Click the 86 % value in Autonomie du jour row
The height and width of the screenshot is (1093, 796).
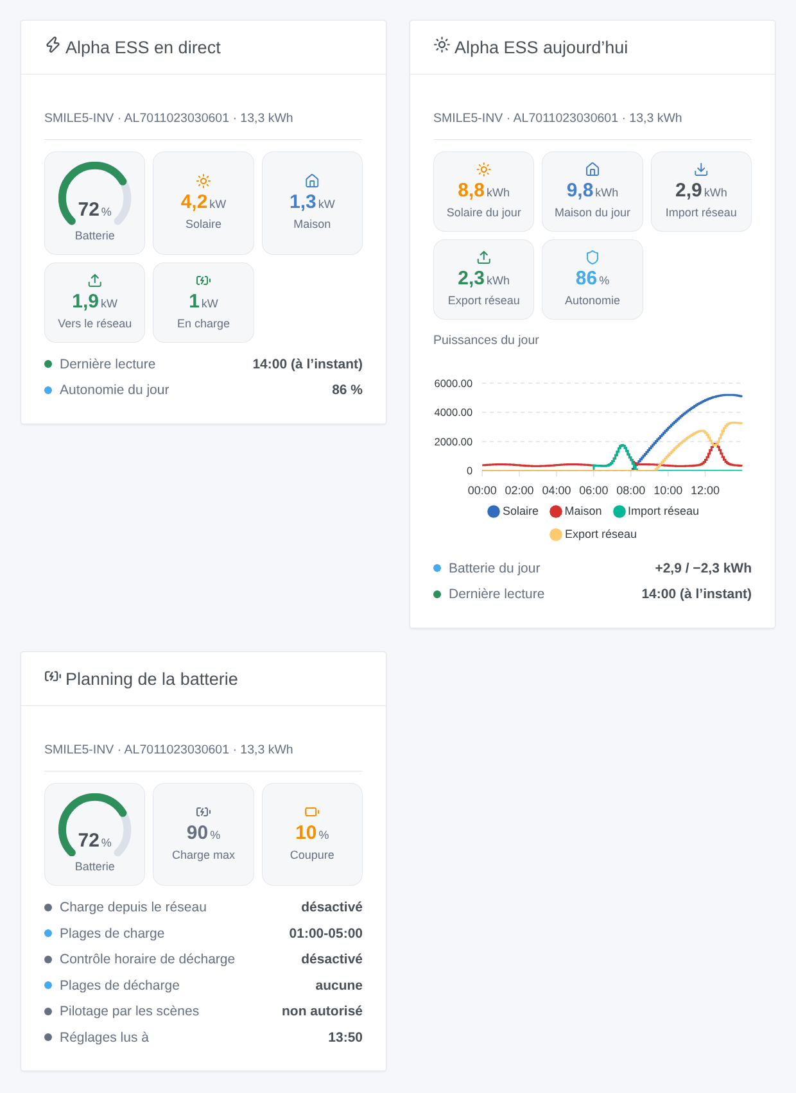tap(347, 390)
